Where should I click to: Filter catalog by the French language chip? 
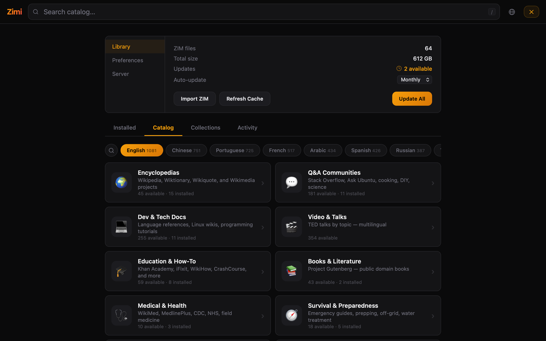[282, 150]
